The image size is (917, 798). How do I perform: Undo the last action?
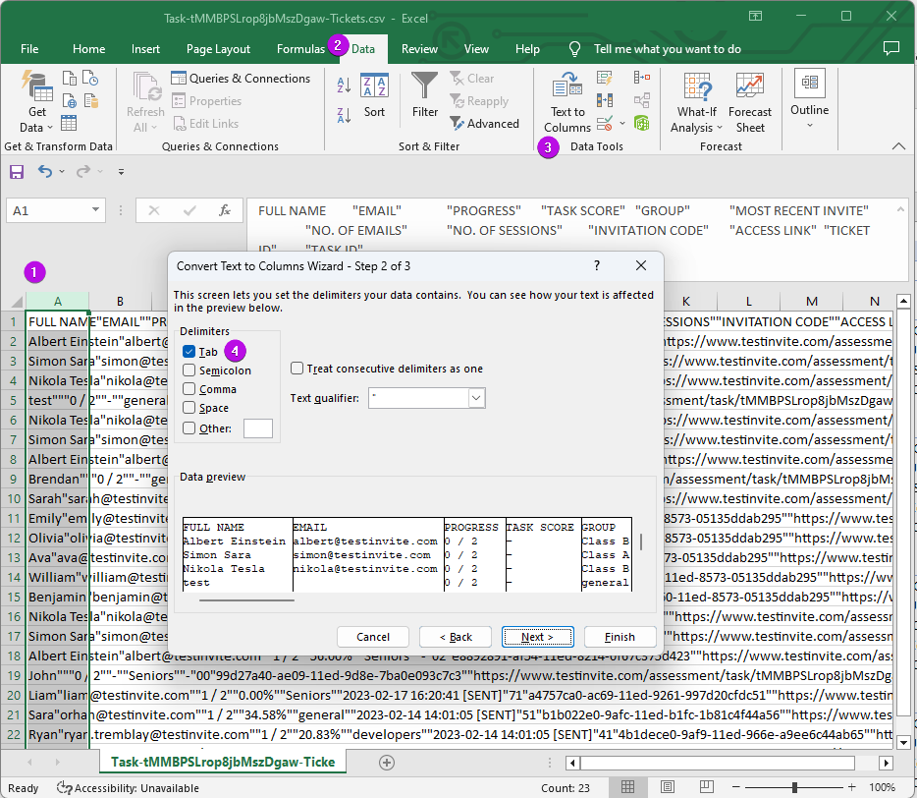pyautogui.click(x=45, y=171)
